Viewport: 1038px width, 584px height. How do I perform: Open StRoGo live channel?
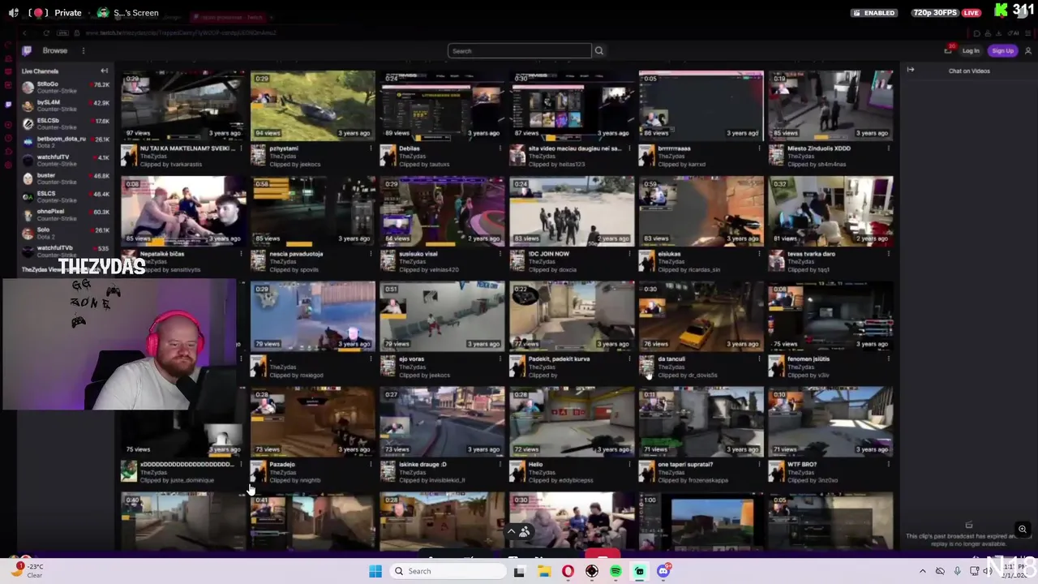click(65, 87)
